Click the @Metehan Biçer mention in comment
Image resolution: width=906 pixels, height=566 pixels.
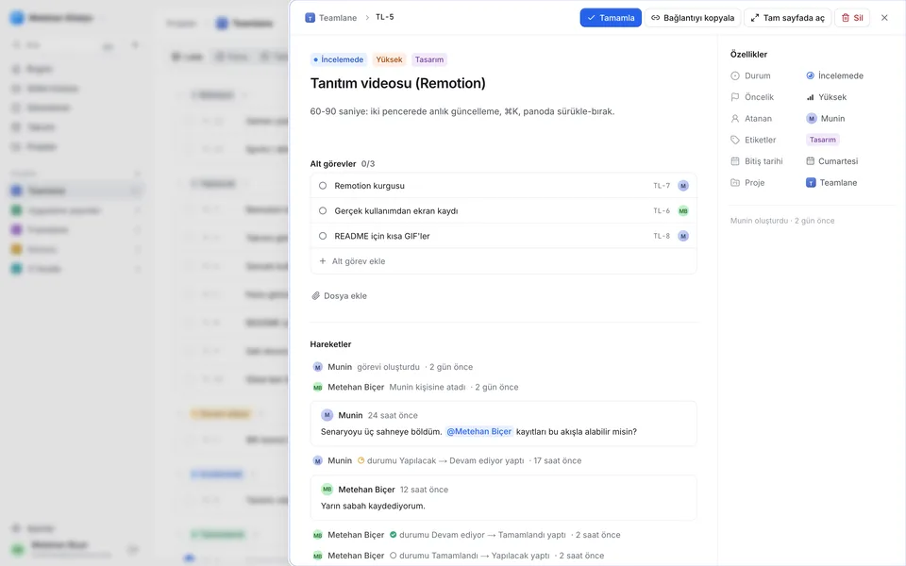click(479, 431)
